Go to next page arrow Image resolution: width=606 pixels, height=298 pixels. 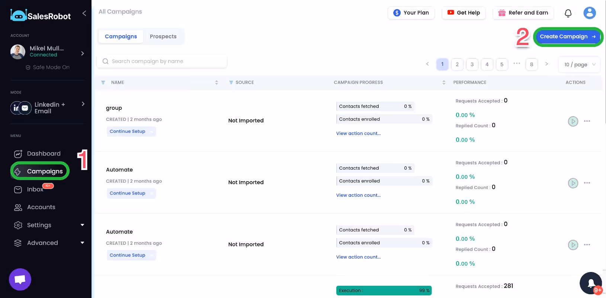pos(546,64)
